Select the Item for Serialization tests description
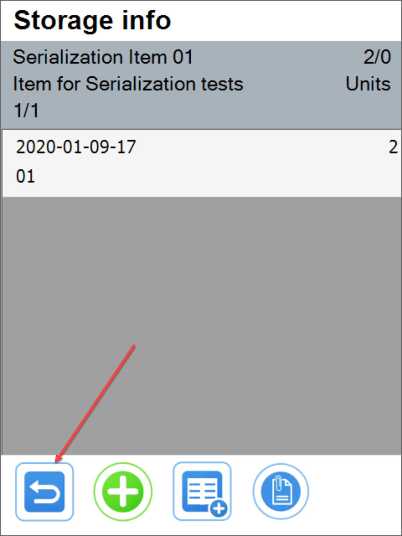402x536 pixels. [128, 84]
